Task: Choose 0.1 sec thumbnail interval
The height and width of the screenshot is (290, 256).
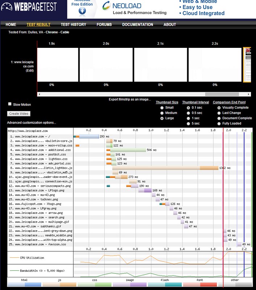Action: click(x=188, y=108)
